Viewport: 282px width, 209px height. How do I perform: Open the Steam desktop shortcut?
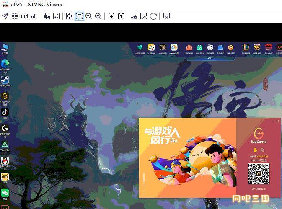pos(5,80)
